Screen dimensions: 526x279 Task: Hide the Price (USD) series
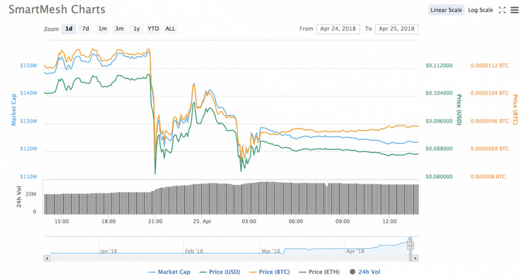coord(220,272)
